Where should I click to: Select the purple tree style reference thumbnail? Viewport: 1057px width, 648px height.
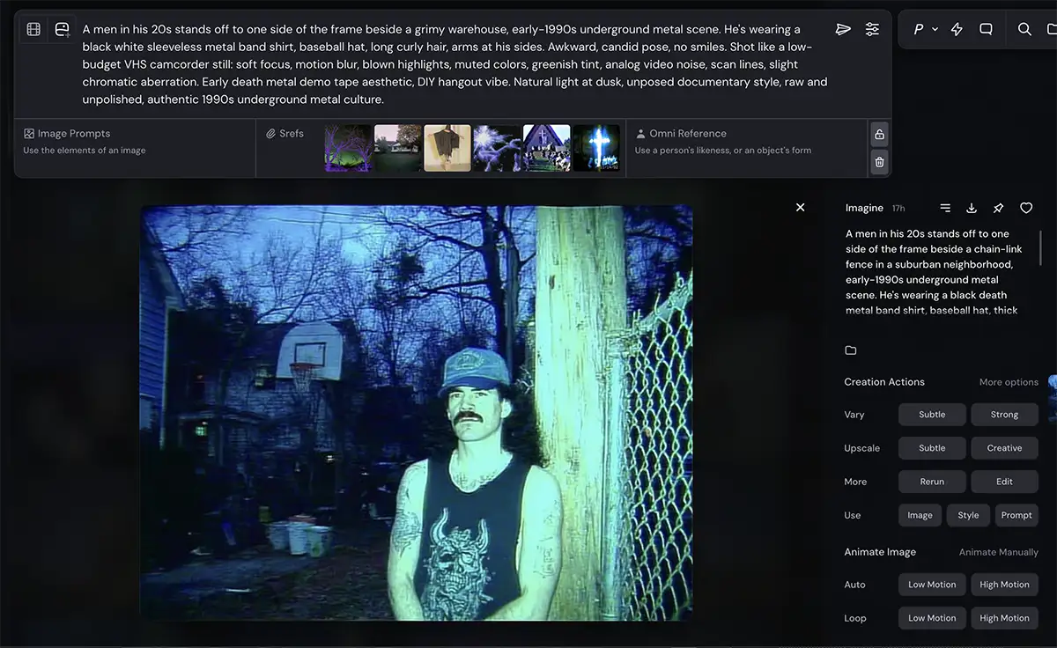pos(348,148)
